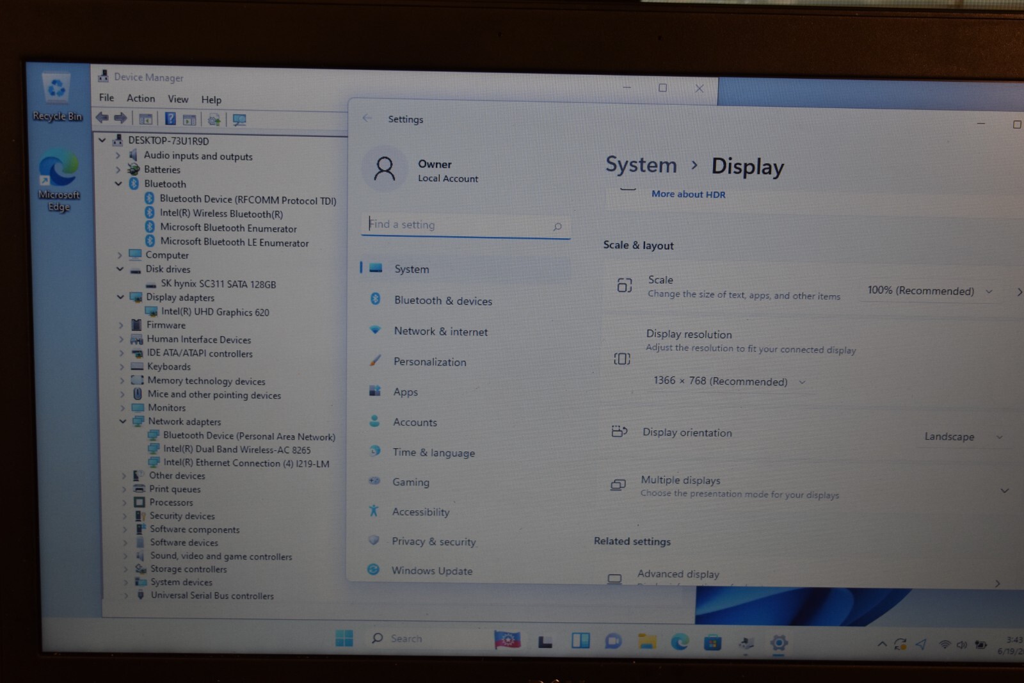Open the Landscape orientation dropdown

963,437
